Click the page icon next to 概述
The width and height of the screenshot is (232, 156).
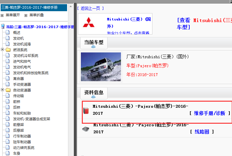(8, 32)
